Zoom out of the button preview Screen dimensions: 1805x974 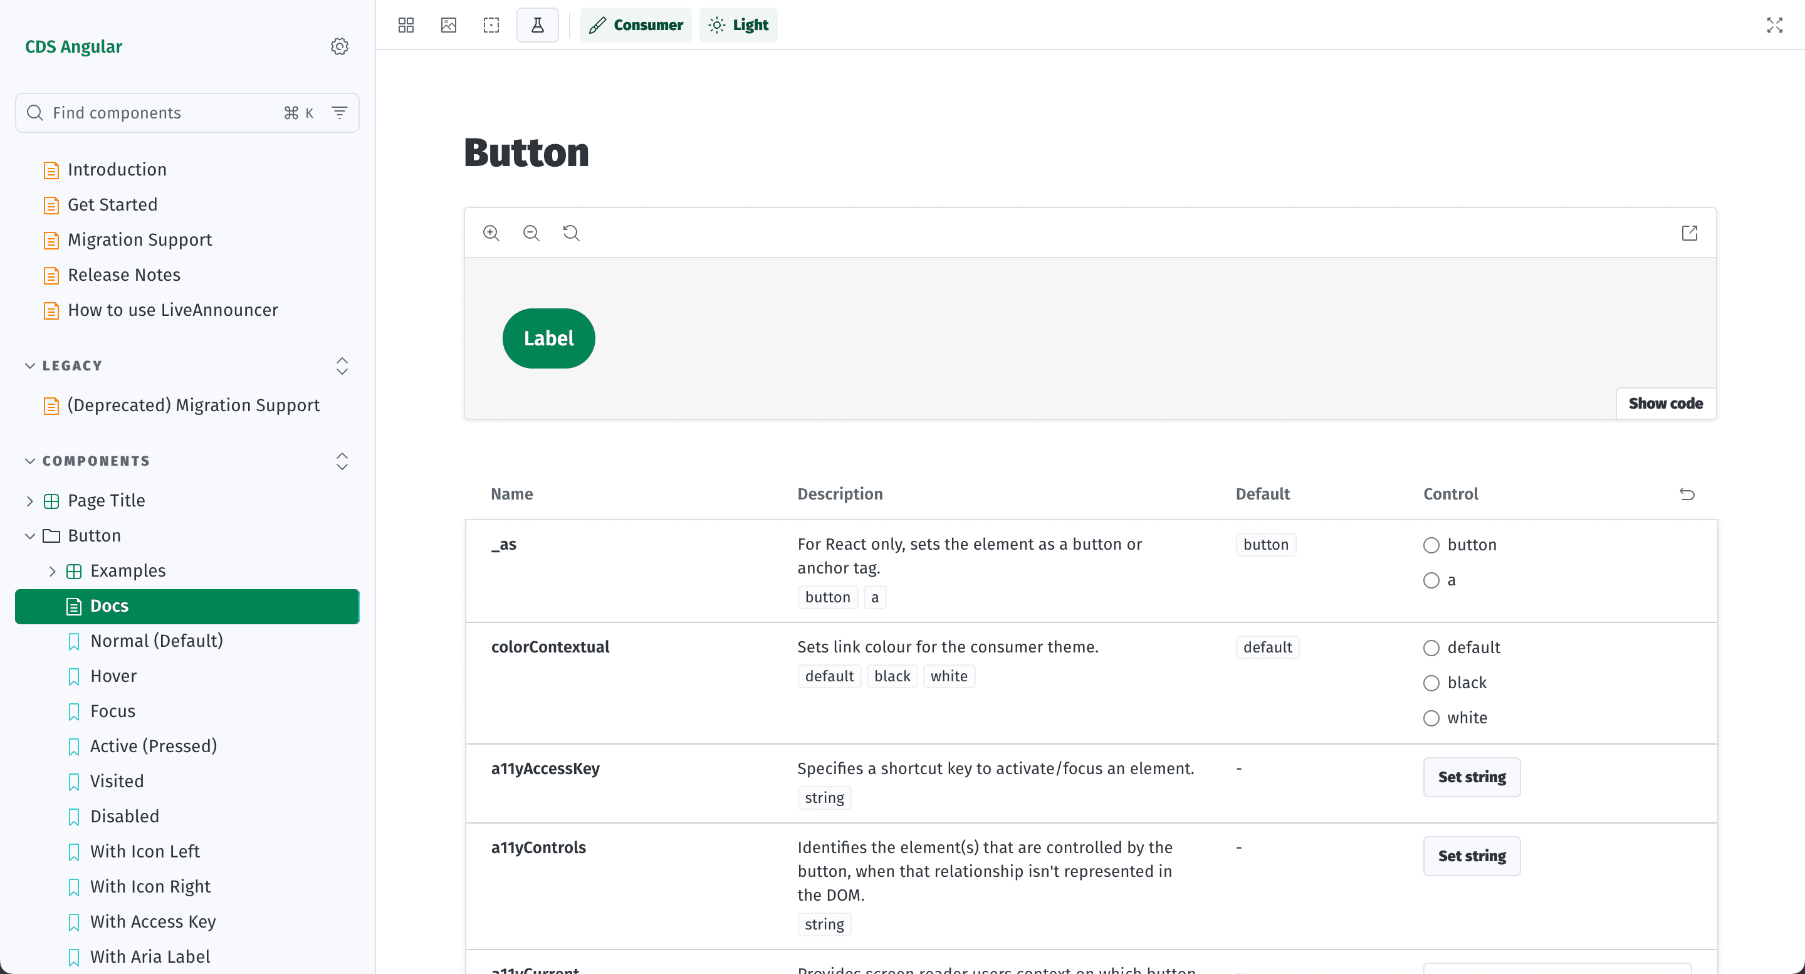pos(531,233)
